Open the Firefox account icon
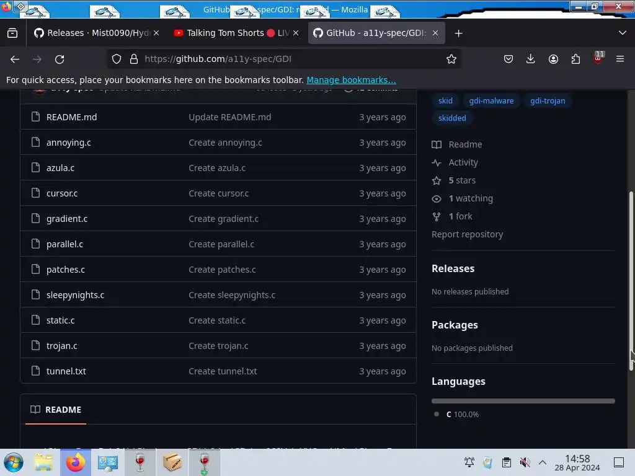Viewport: 635px width, 476px height. 553,59
